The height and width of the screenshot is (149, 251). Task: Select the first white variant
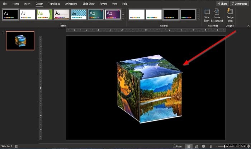pyautogui.click(x=137, y=14)
